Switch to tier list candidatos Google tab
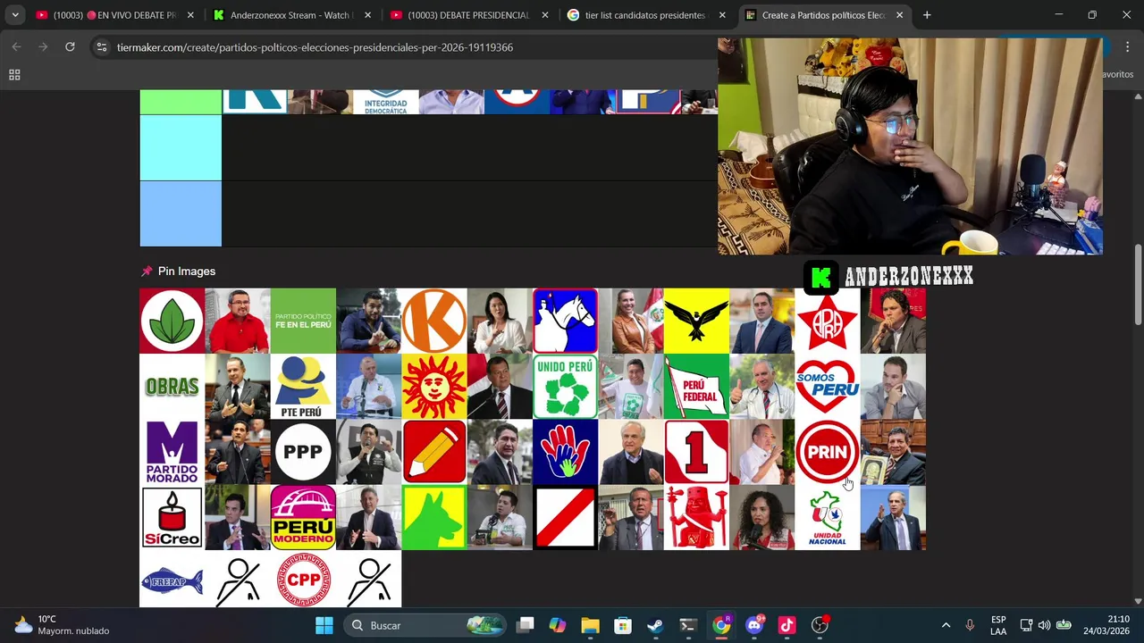 pyautogui.click(x=645, y=15)
